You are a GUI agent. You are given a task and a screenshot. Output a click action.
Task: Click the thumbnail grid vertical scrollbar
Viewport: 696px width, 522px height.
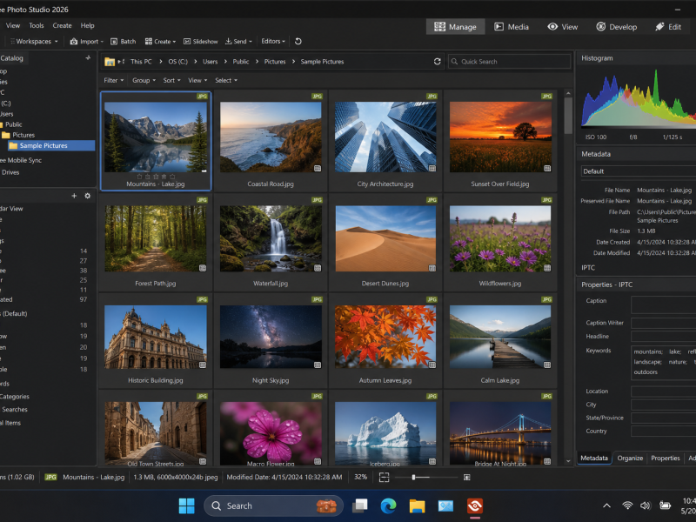coord(568,115)
